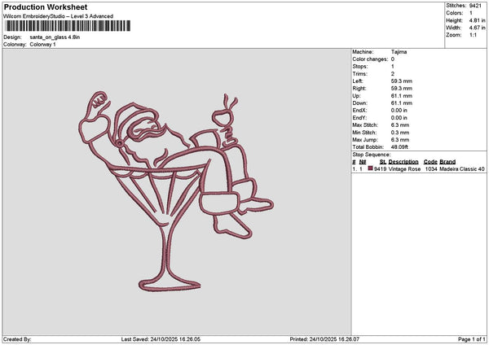Click the Max Stitch value 6.3 mm

pyautogui.click(x=400, y=125)
